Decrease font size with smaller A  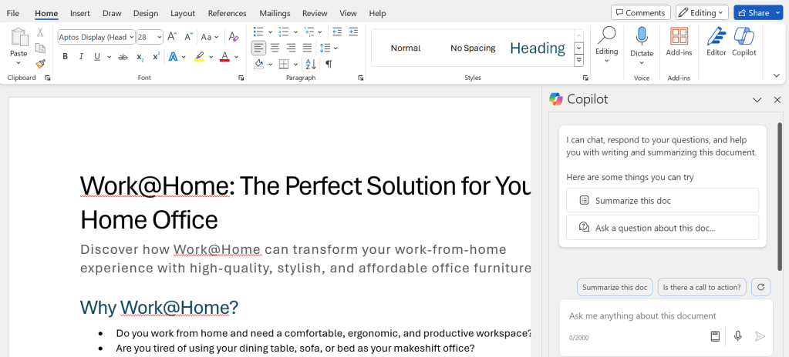coord(189,37)
